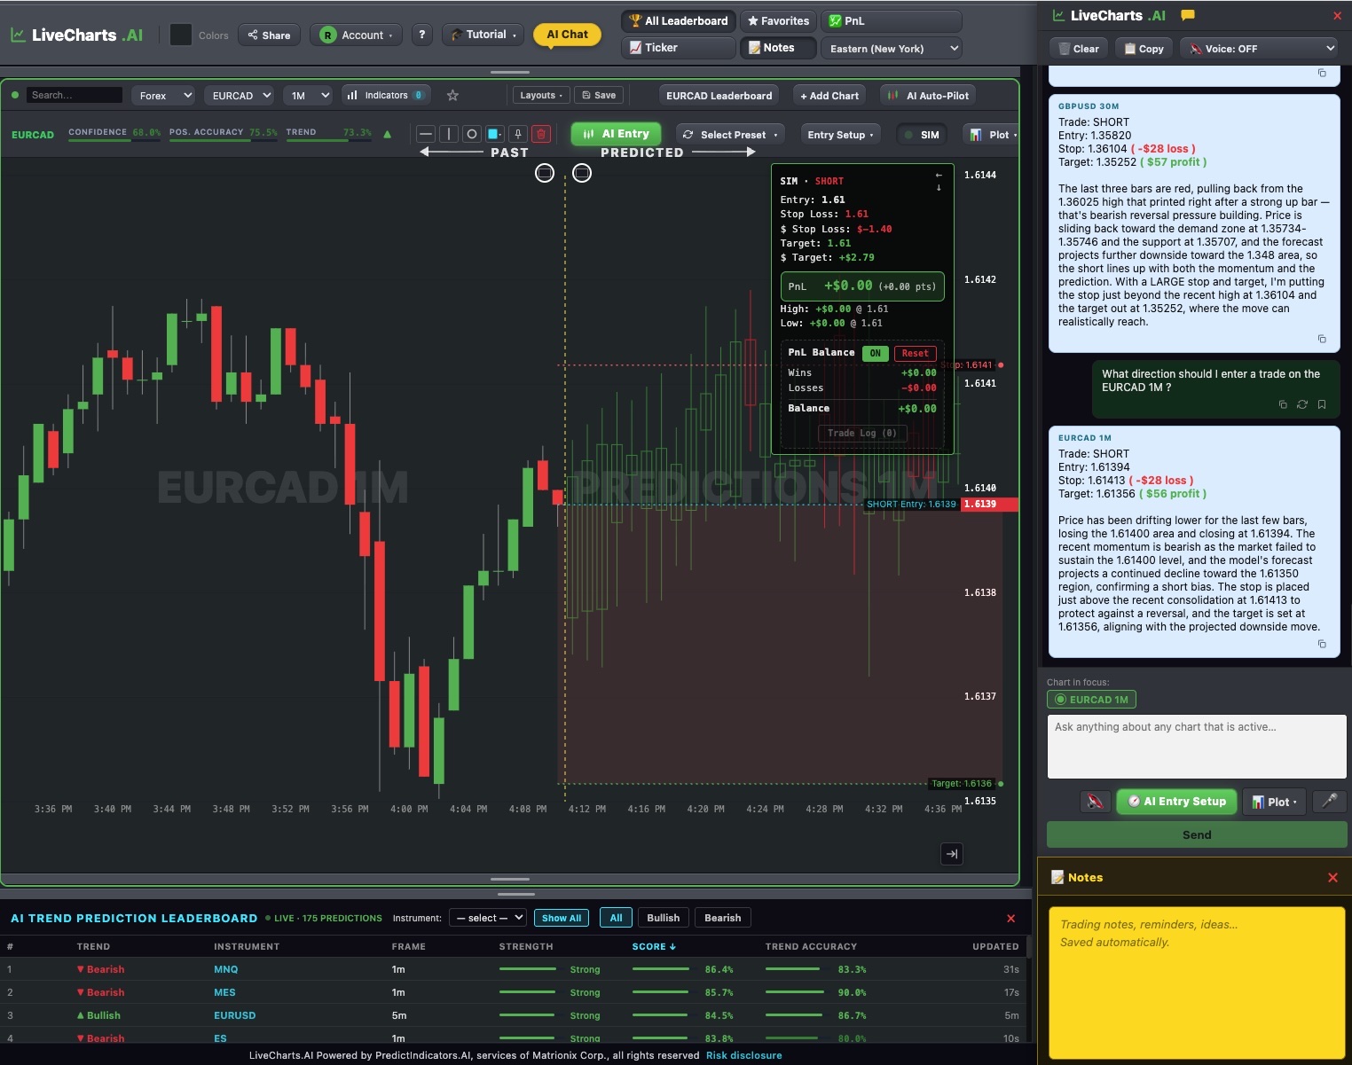Toggle the All Leaderboard panel
Screen dimensions: 1352x1065
point(679,20)
